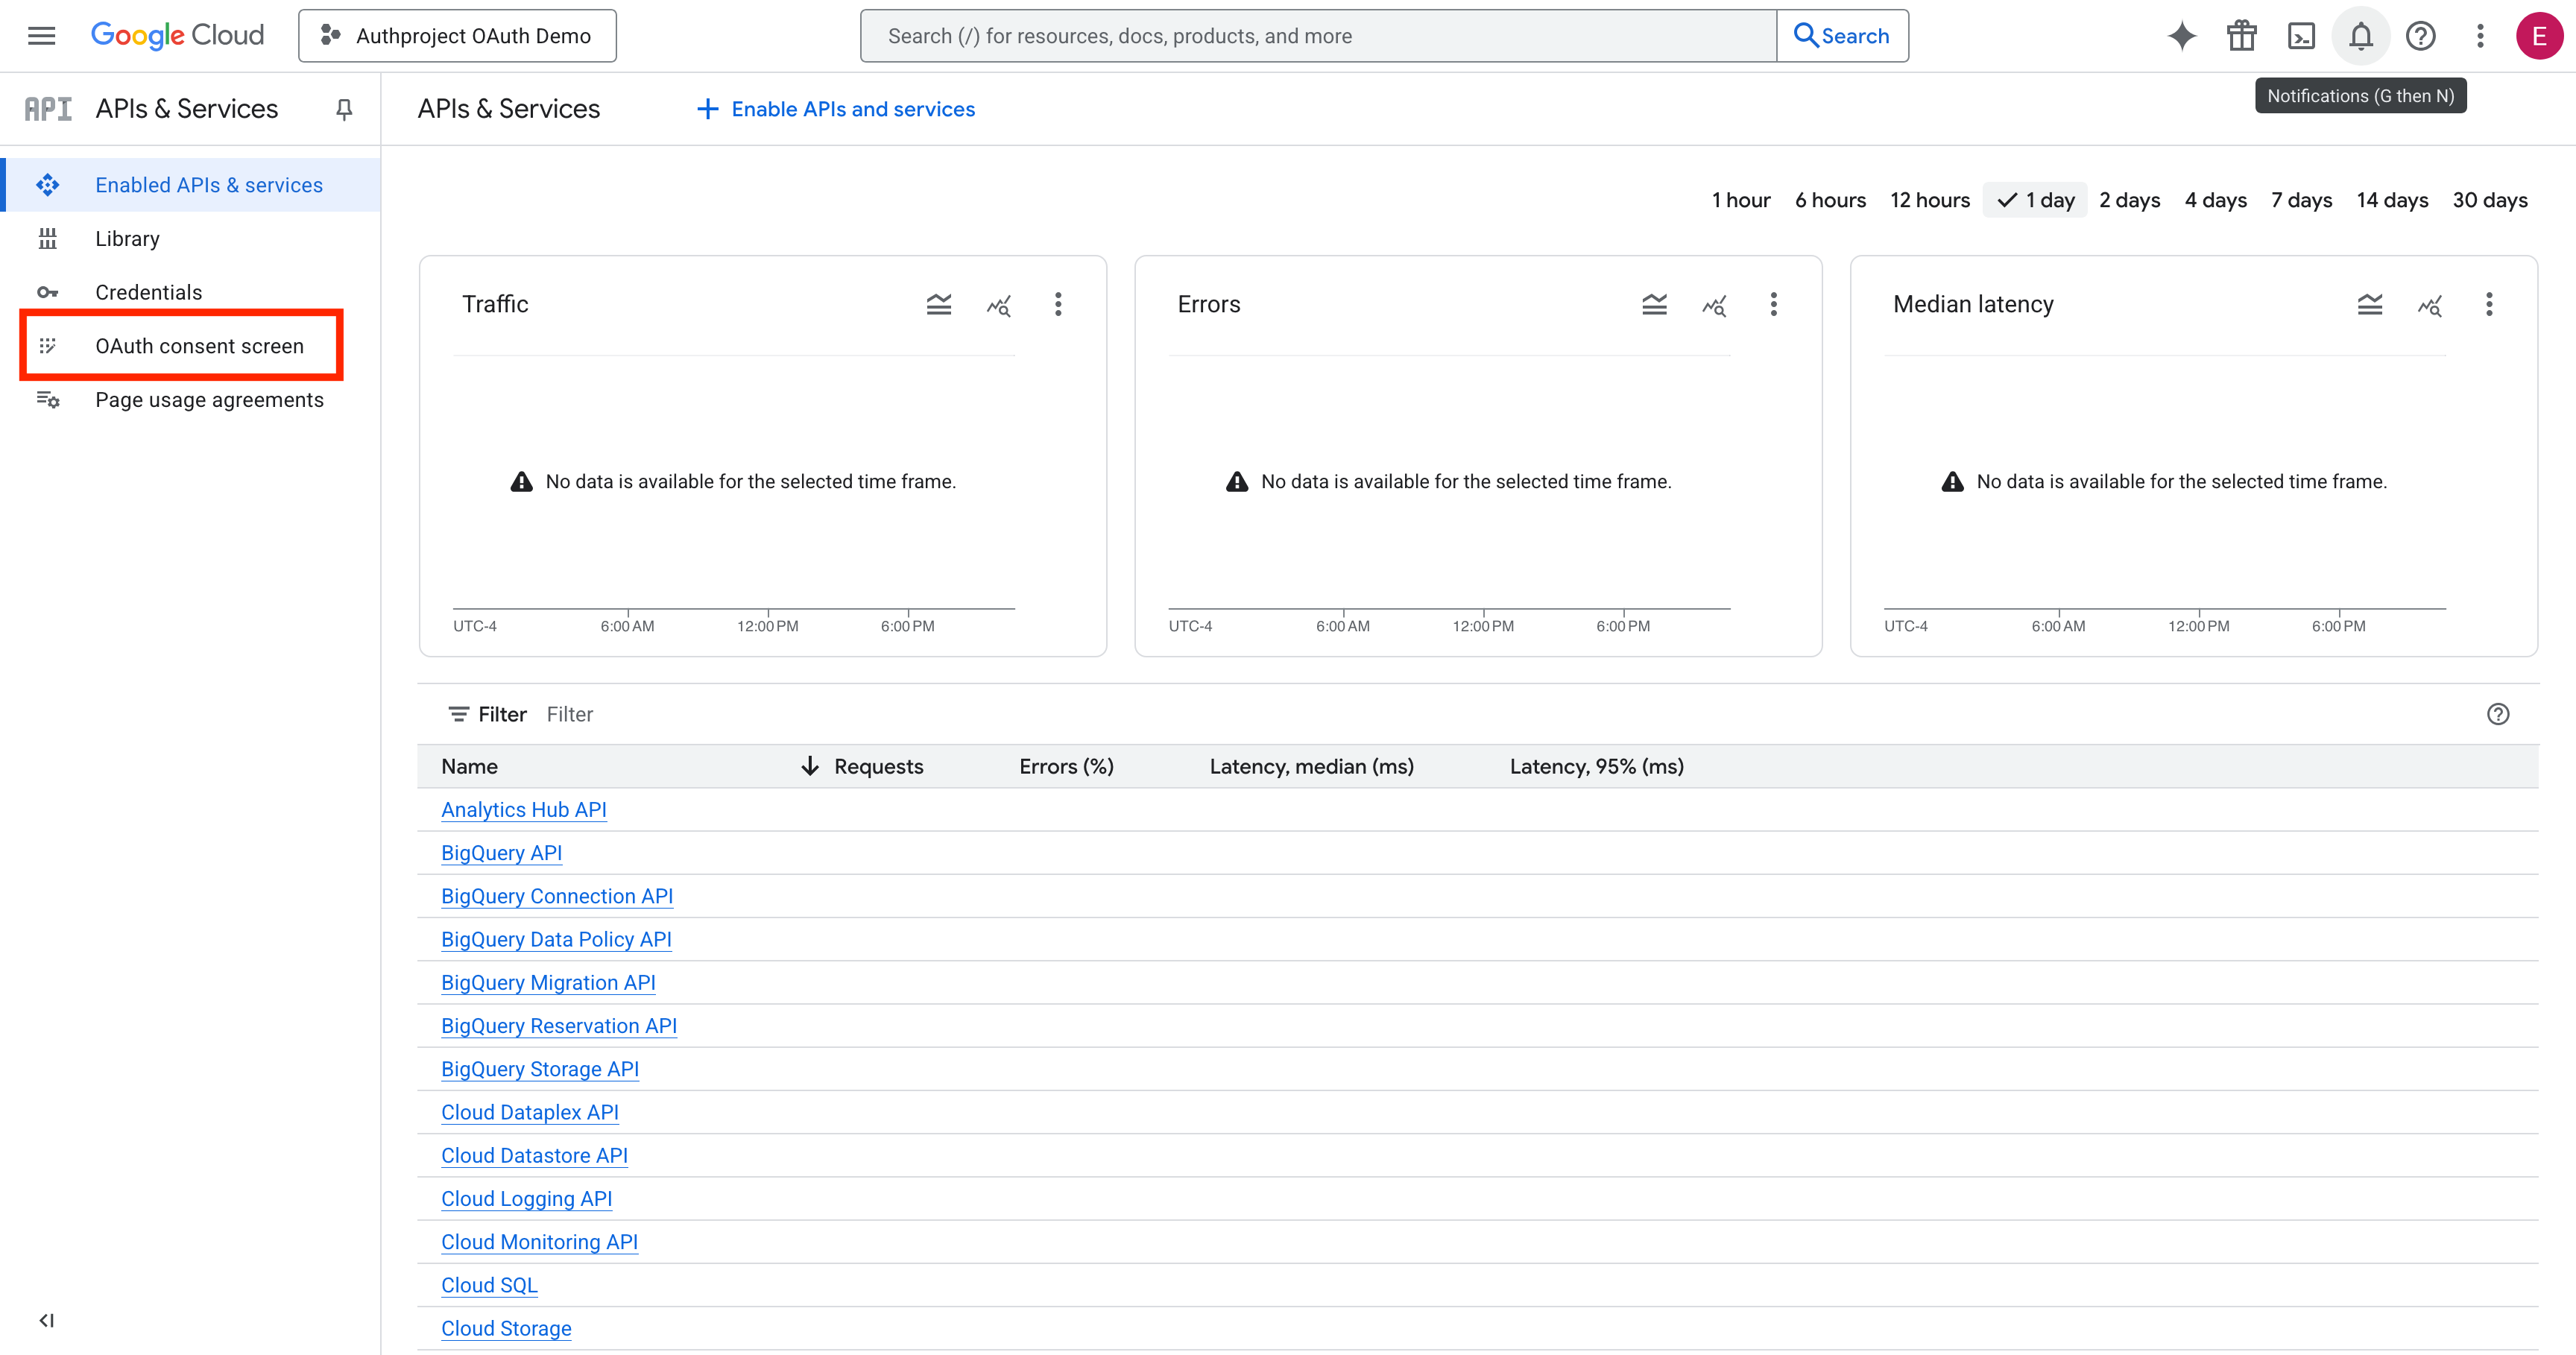Screen dimensions: 2576x1355
Task: Open Credentials in the sidebar
Action: tap(148, 292)
